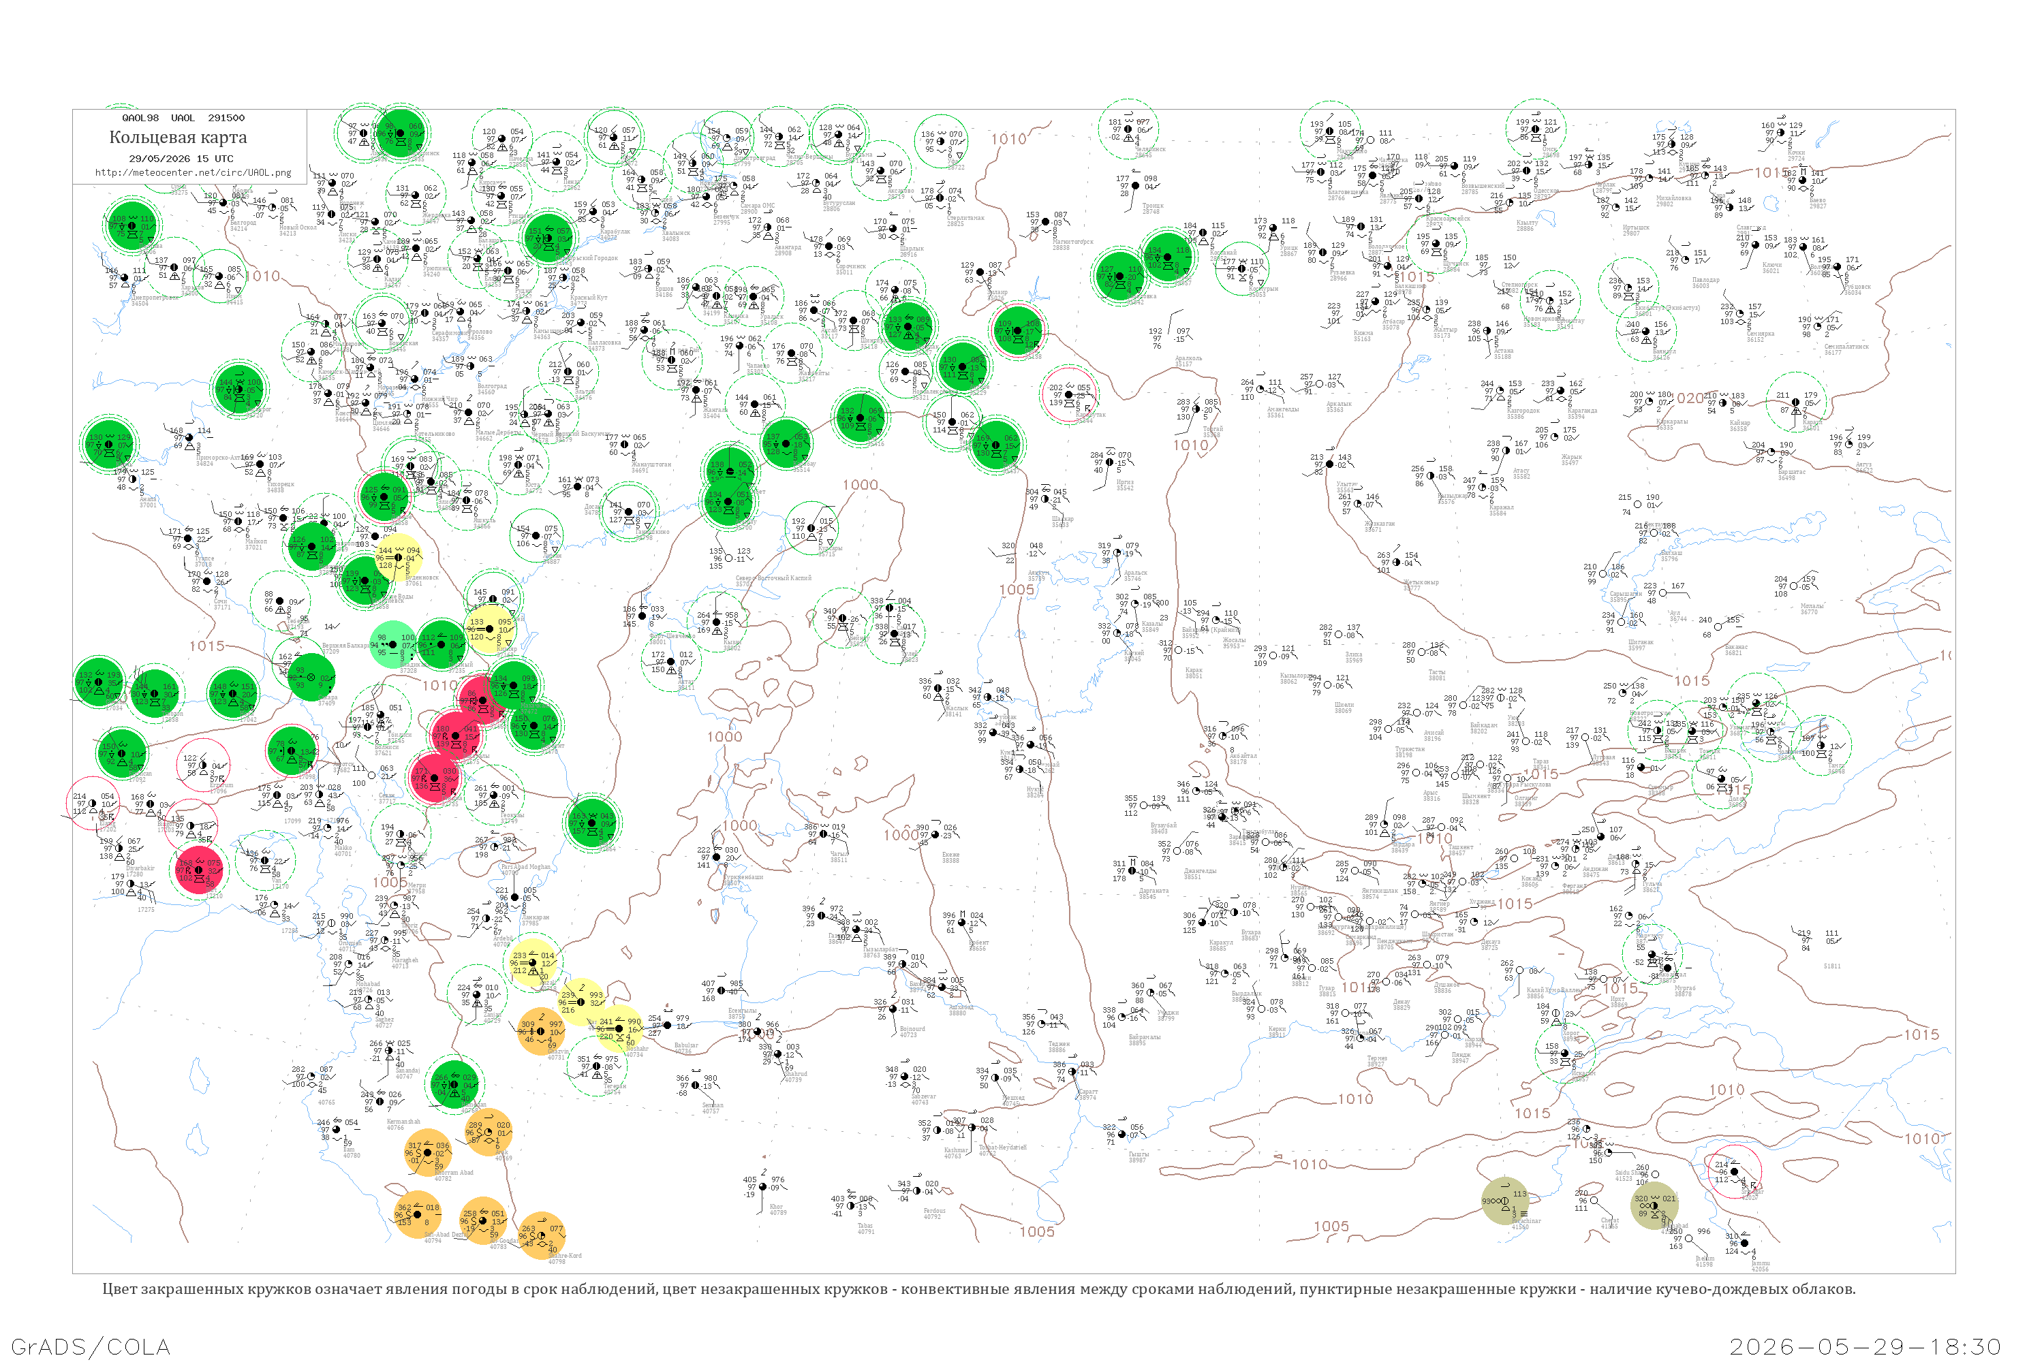This screenshot has width=2044, height=1362.
Task: Click the legend caption starting "Цвет закрашенных кружков"
Action: pos(978,1289)
